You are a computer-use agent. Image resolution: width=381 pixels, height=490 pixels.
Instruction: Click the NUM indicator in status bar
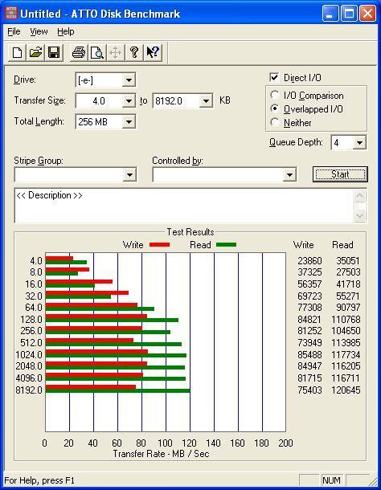tap(331, 480)
